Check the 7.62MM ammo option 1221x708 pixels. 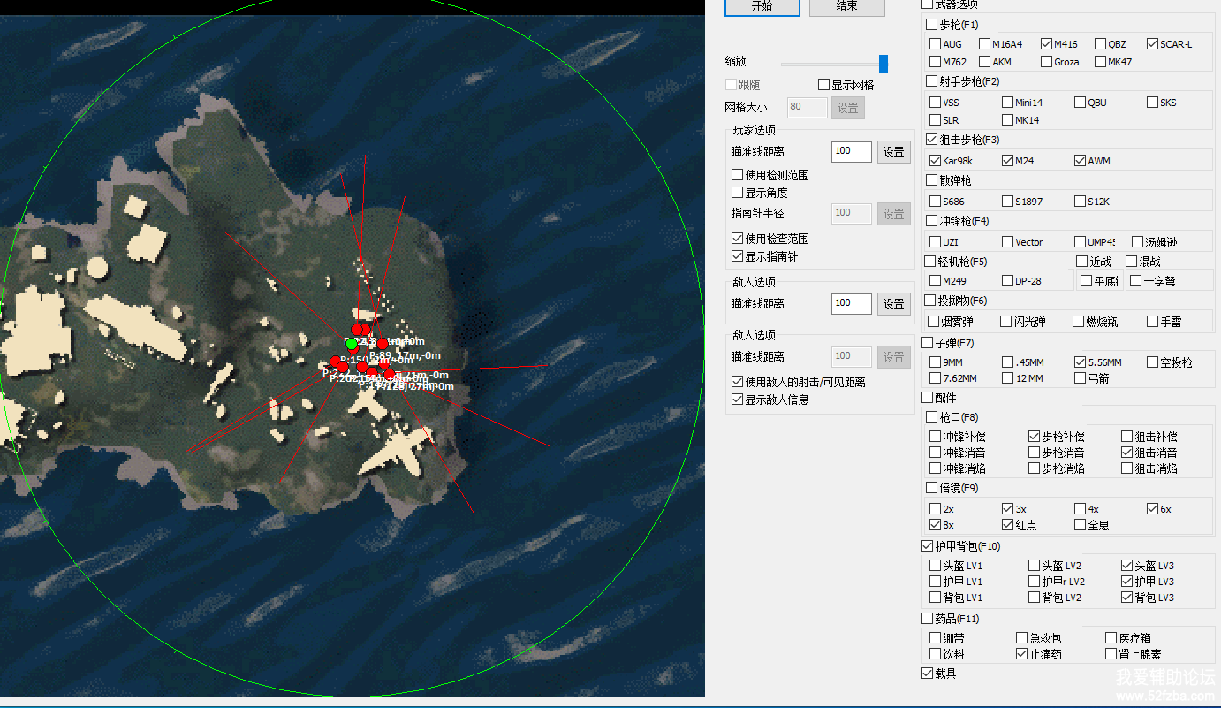point(936,378)
